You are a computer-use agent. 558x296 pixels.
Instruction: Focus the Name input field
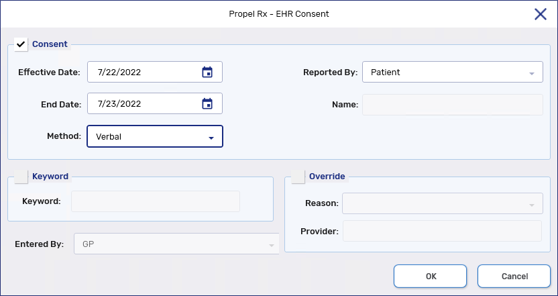(452, 105)
